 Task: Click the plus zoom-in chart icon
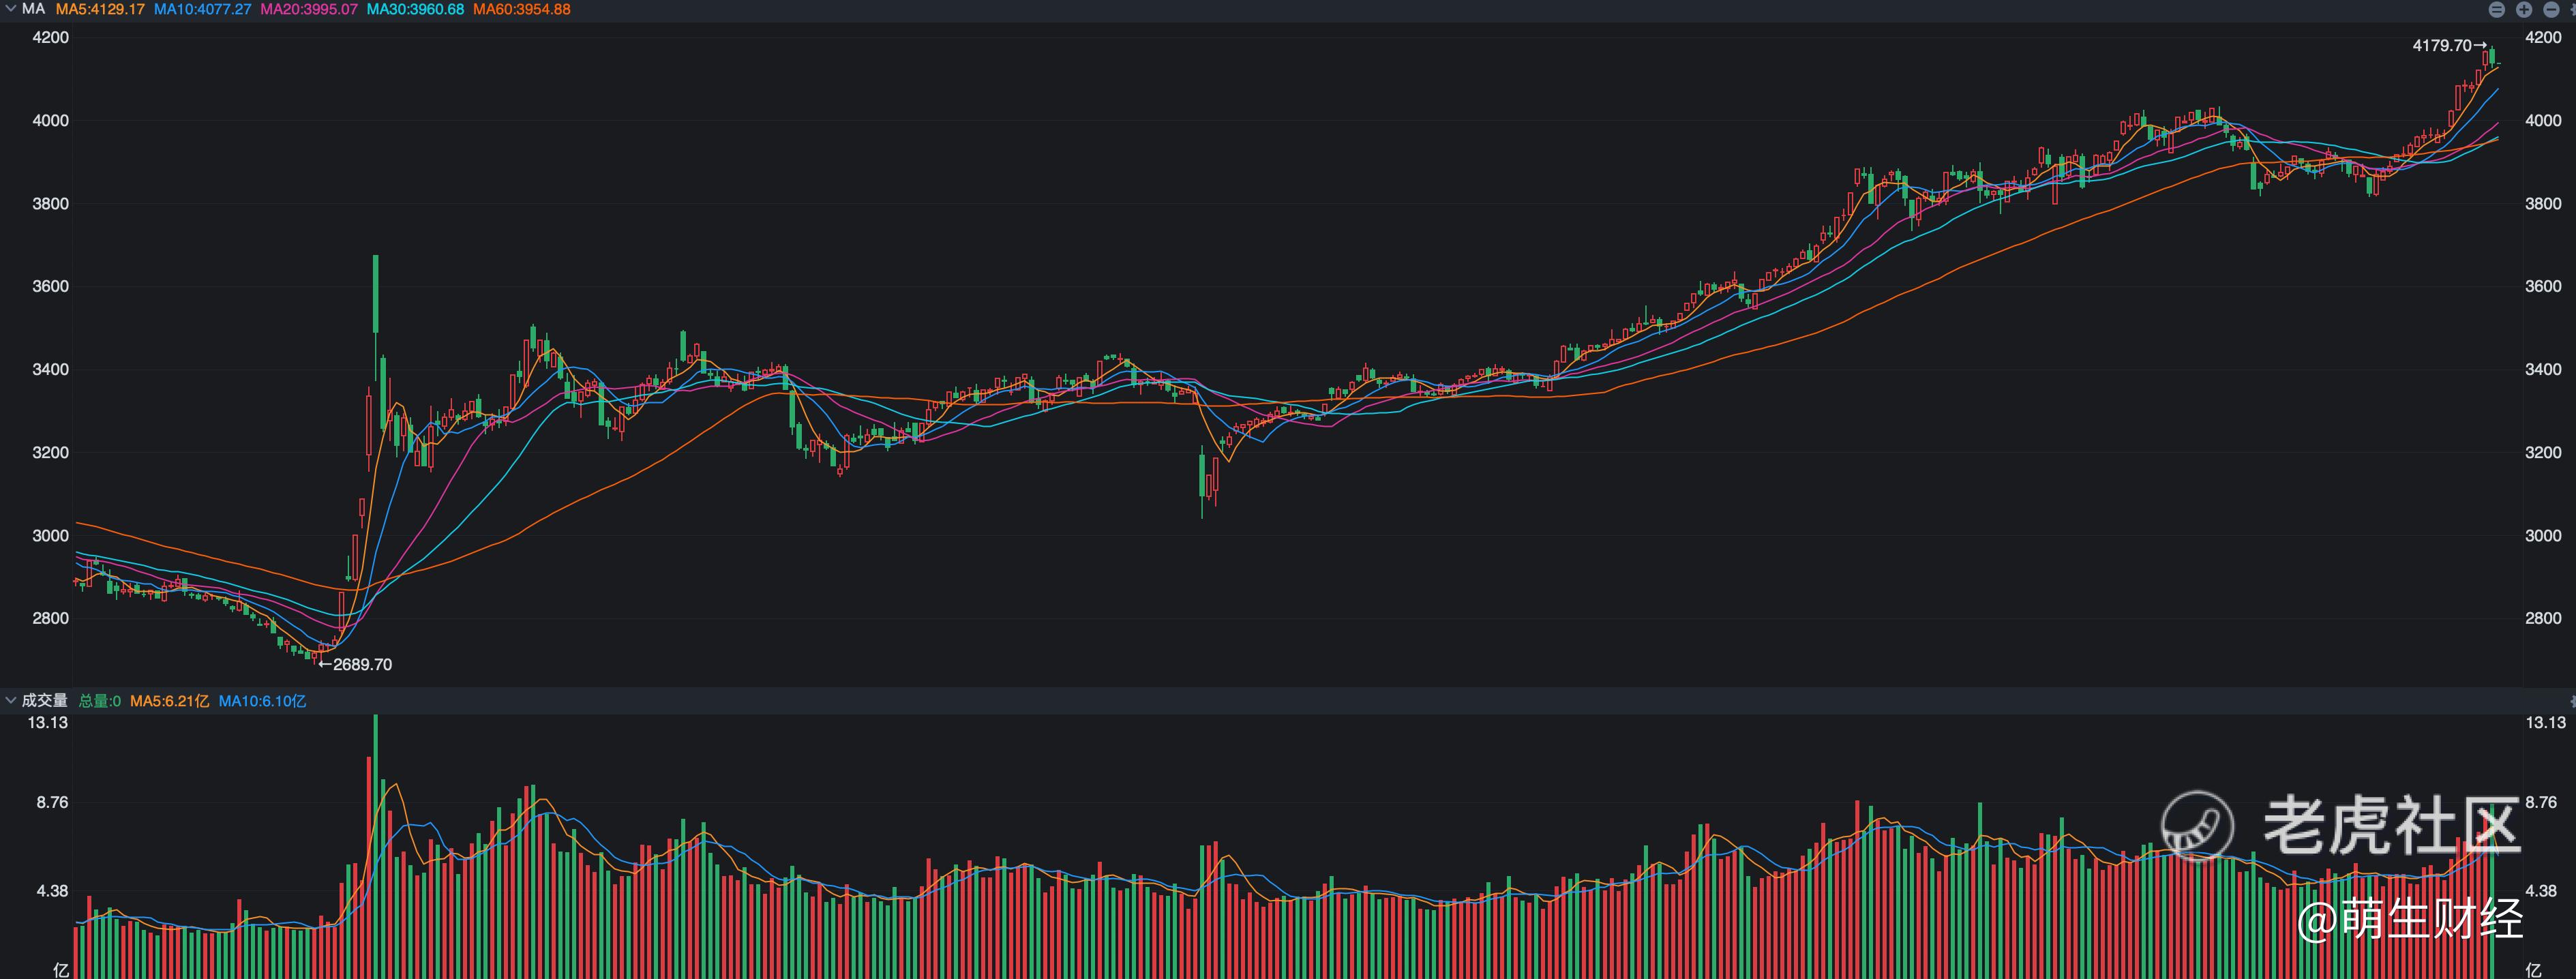click(x=2524, y=10)
